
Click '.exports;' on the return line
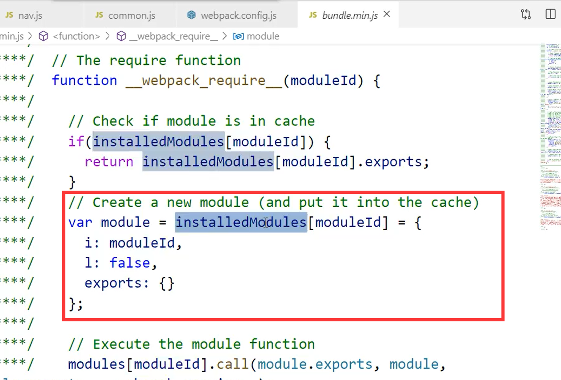tap(394, 161)
